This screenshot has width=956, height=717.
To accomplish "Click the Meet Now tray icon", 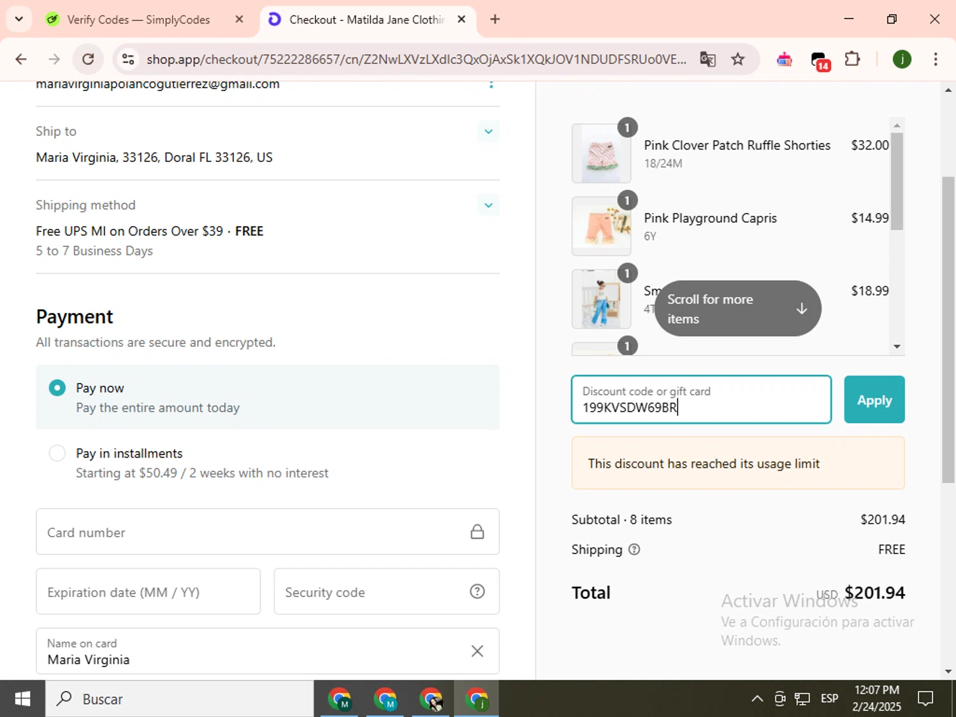I will pos(779,699).
